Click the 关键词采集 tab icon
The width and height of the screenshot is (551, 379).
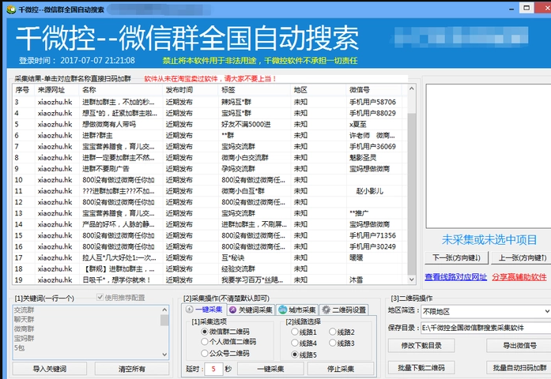[232, 310]
